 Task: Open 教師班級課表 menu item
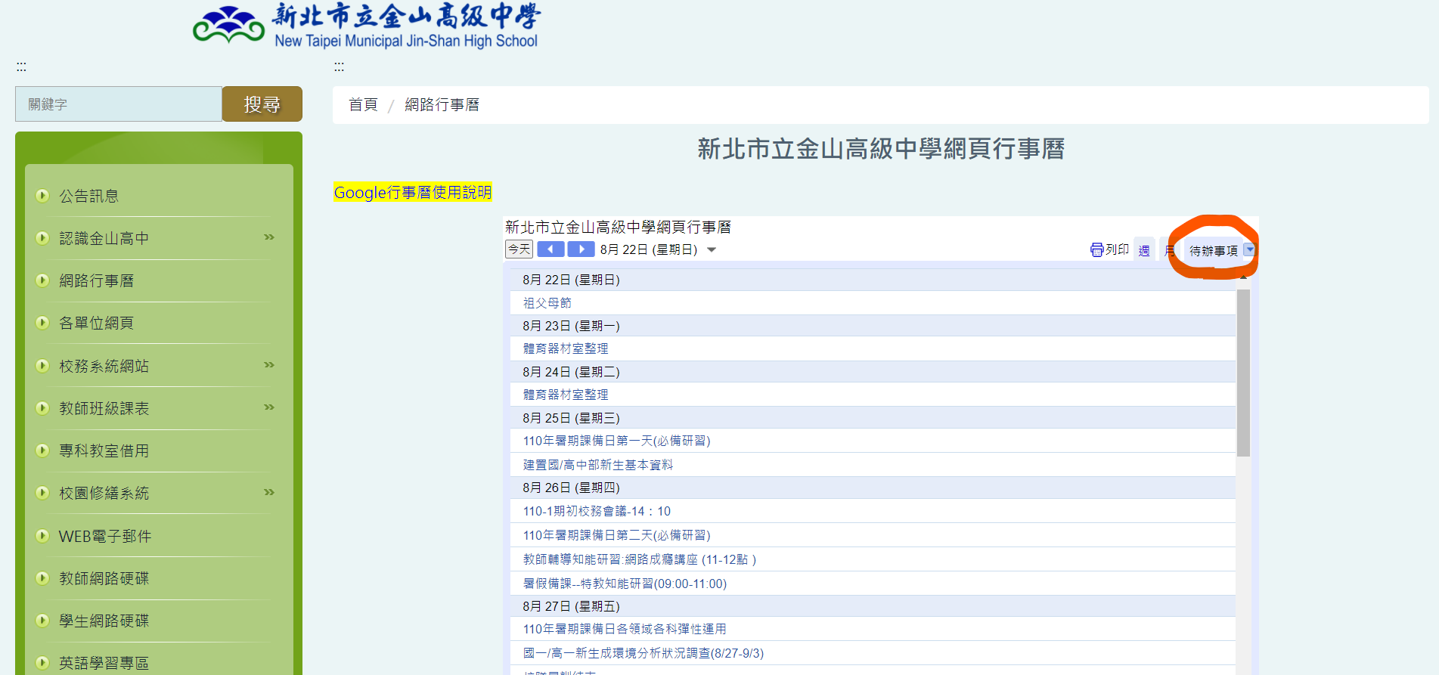click(104, 408)
